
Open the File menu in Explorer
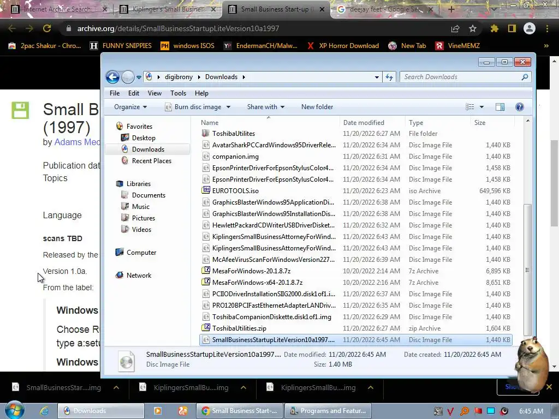pos(115,93)
